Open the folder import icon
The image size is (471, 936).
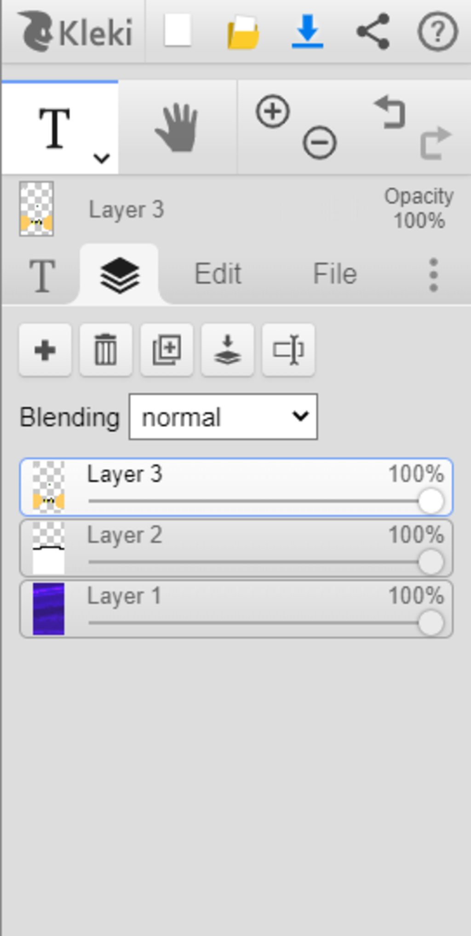pyautogui.click(x=243, y=32)
